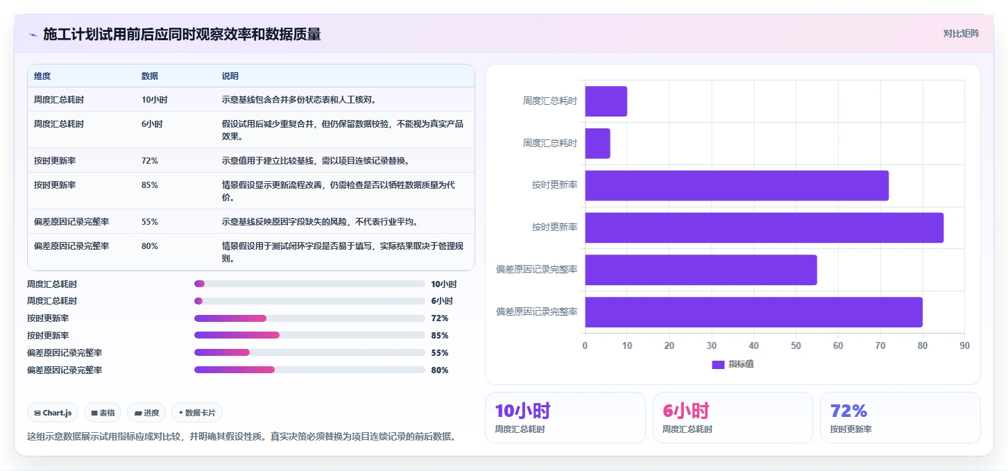Click the 80% progress bar
The image size is (1008, 471).
[309, 370]
